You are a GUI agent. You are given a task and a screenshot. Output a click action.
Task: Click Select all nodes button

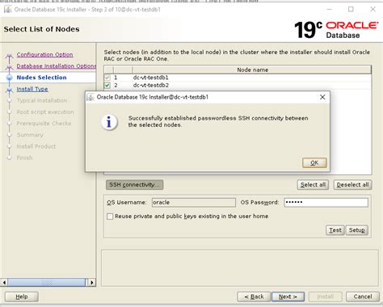313,185
